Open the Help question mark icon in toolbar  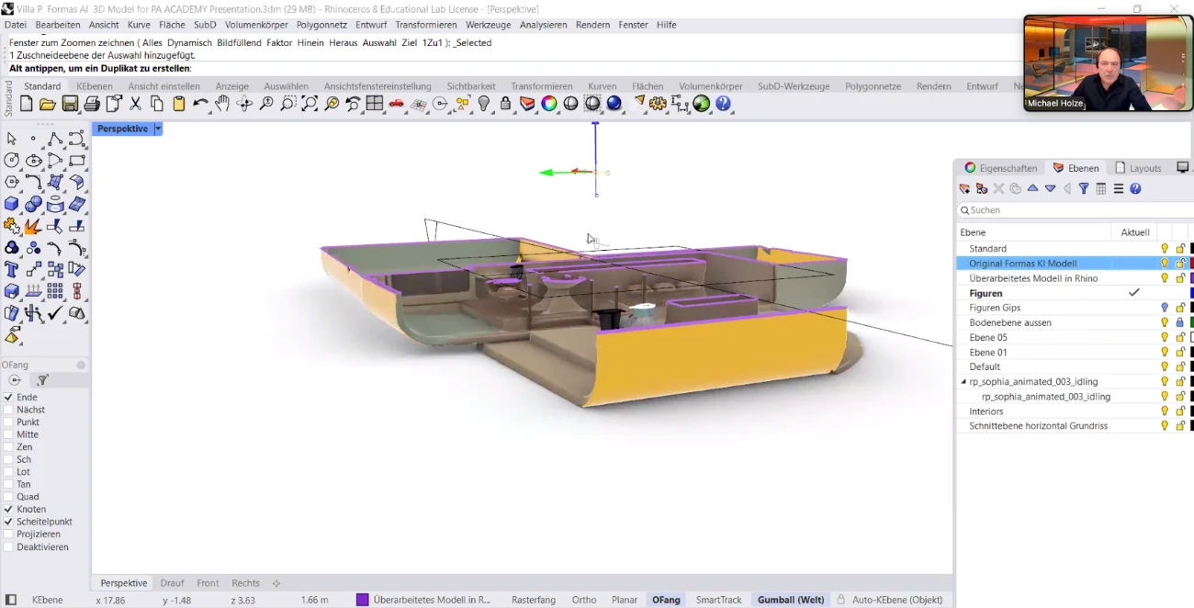point(724,105)
